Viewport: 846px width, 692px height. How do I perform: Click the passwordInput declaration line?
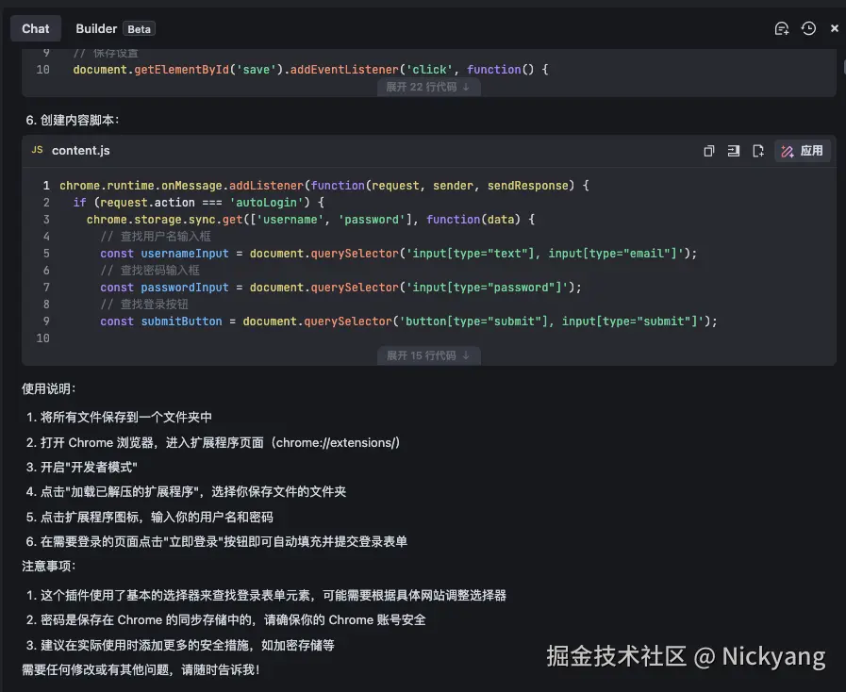coord(341,288)
